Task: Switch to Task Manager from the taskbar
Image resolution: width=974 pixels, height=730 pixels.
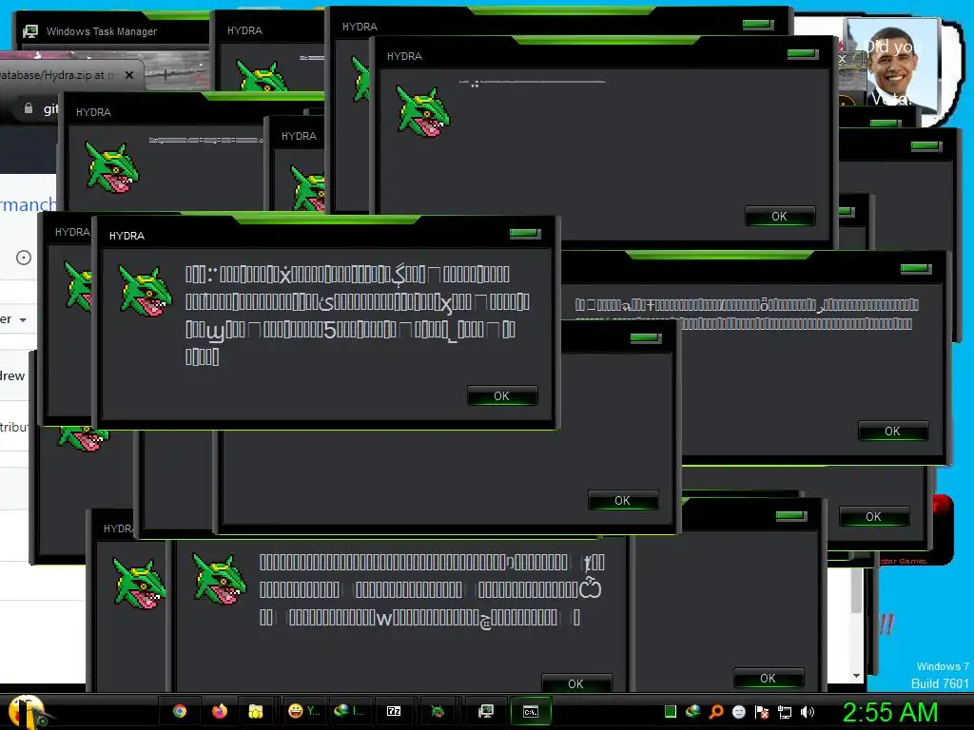Action: pyautogui.click(x=485, y=711)
